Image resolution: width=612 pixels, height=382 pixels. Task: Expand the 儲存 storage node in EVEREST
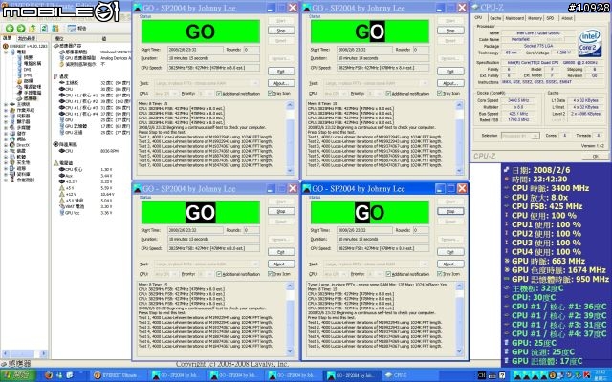pos(6,134)
